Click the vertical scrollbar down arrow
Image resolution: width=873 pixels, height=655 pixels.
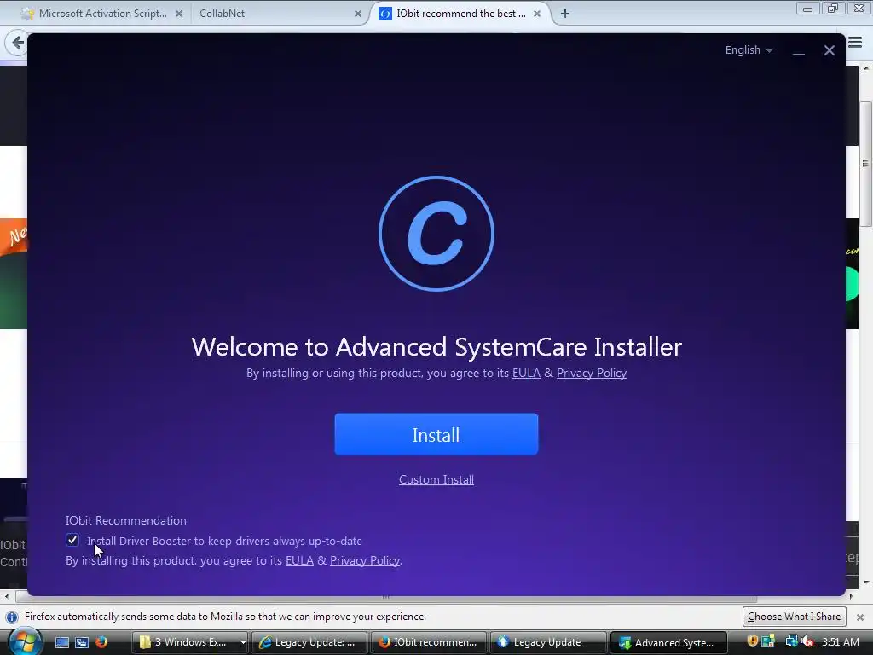pyautogui.click(x=866, y=582)
